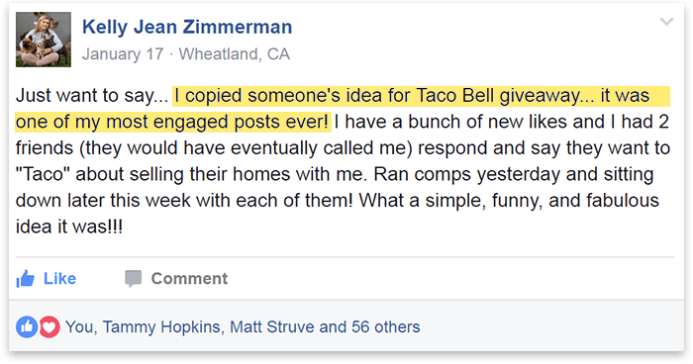Click the Comment text label
Image resolution: width=693 pixels, height=364 pixels.
189,279
